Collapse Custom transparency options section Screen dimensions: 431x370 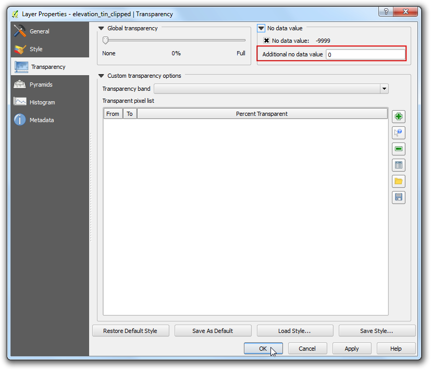point(101,76)
